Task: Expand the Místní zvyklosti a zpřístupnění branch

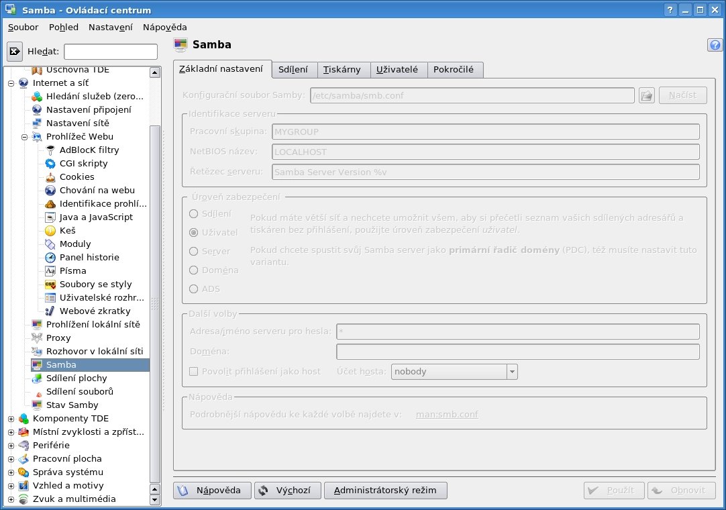Action: 11,433
